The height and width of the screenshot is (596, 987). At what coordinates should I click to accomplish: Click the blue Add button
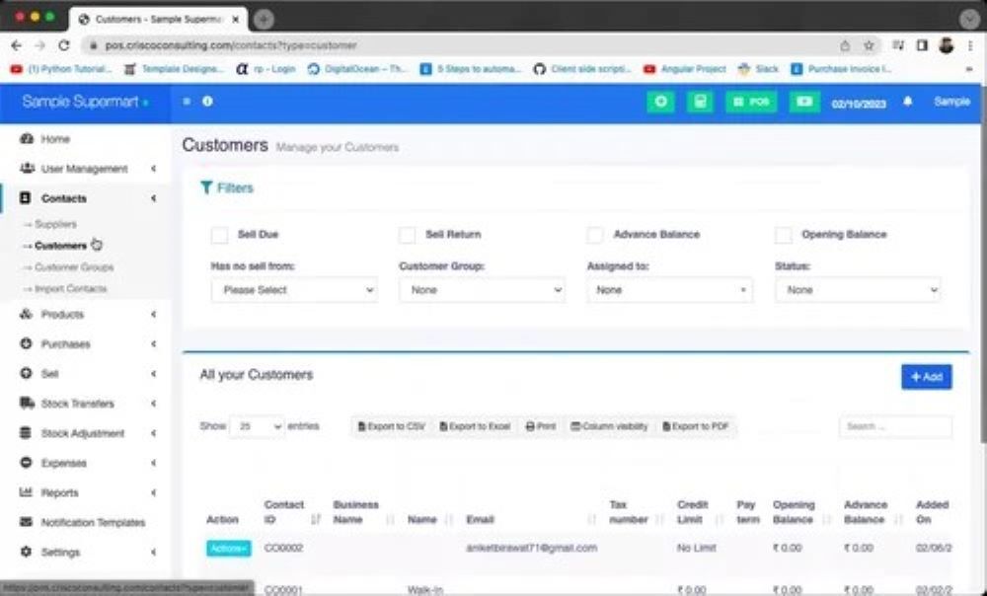pos(926,377)
